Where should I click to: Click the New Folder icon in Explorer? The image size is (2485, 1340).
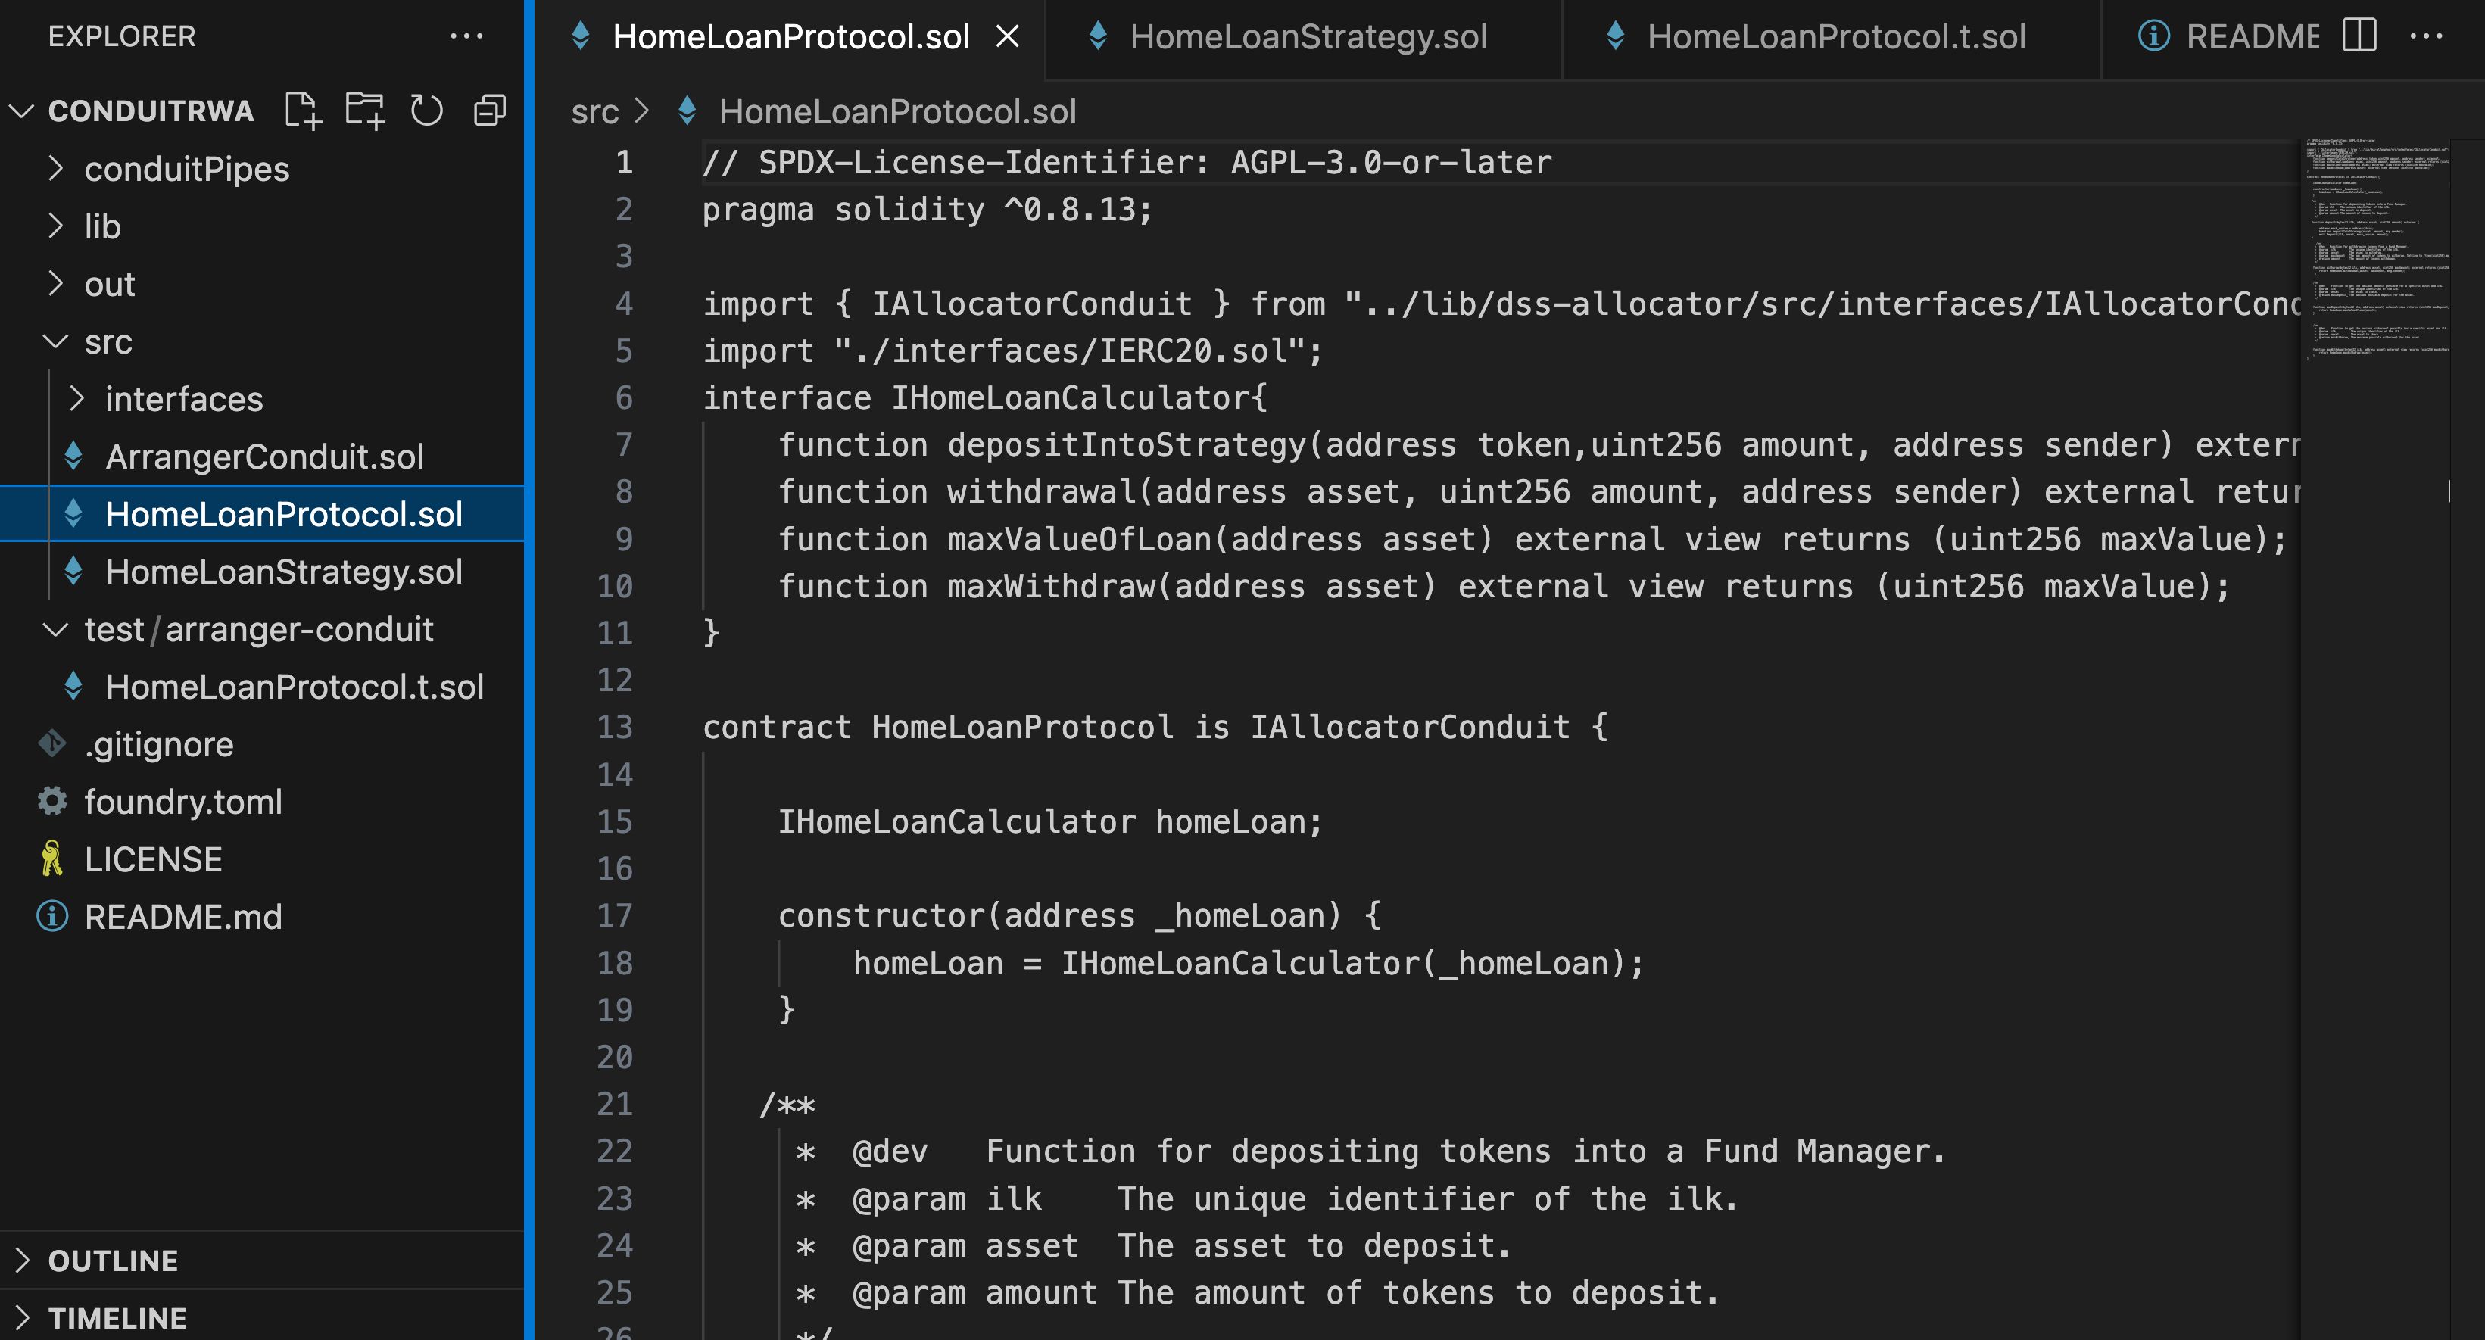click(366, 110)
